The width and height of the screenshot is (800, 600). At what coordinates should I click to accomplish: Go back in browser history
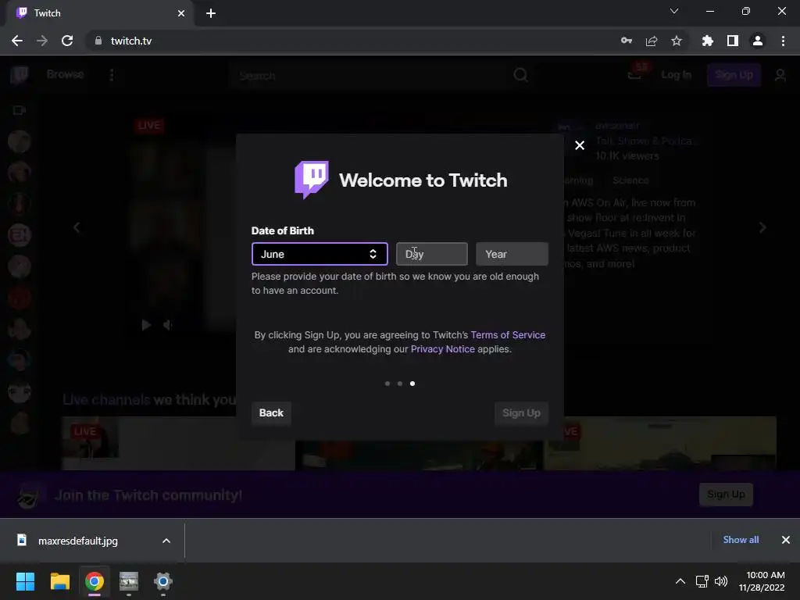coord(17,41)
